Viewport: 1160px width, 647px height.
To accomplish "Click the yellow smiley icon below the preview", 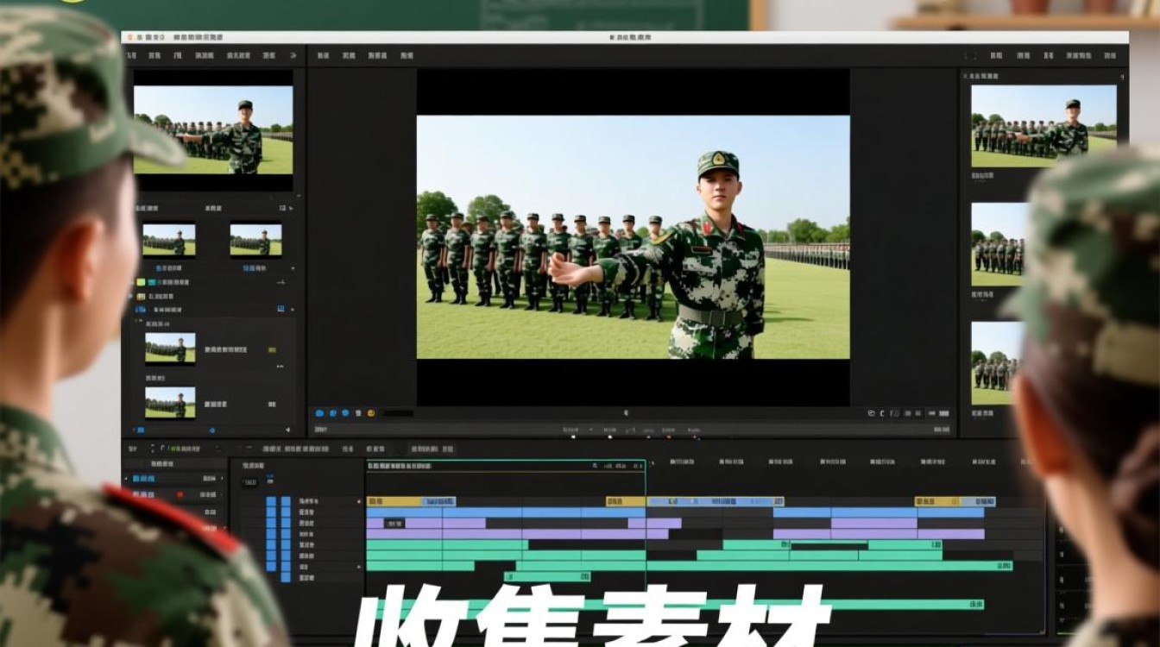I will [x=370, y=413].
